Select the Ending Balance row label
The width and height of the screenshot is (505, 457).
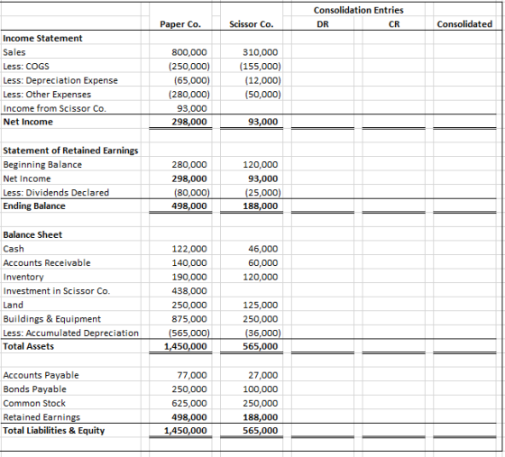pyautogui.click(x=34, y=206)
